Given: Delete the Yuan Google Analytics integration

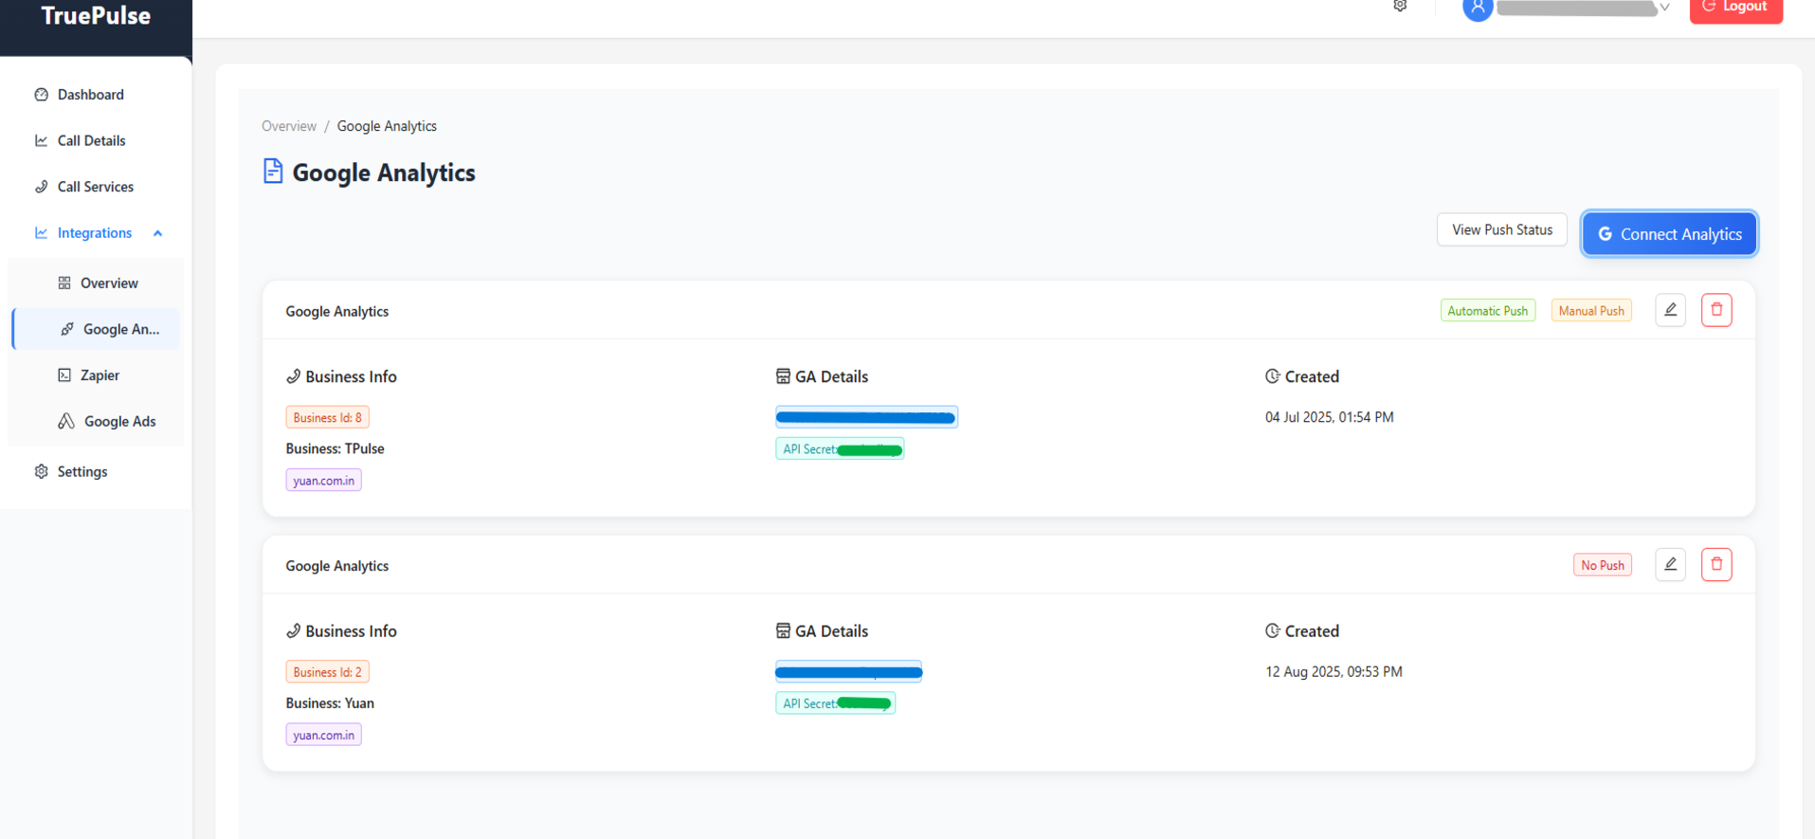Looking at the screenshot, I should click(1716, 565).
